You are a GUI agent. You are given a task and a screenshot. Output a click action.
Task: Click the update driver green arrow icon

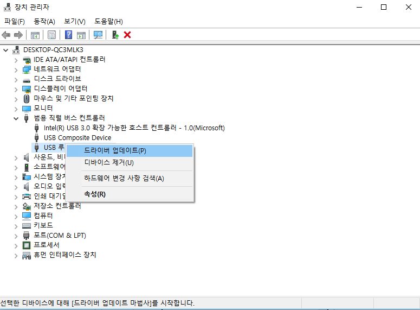point(115,35)
